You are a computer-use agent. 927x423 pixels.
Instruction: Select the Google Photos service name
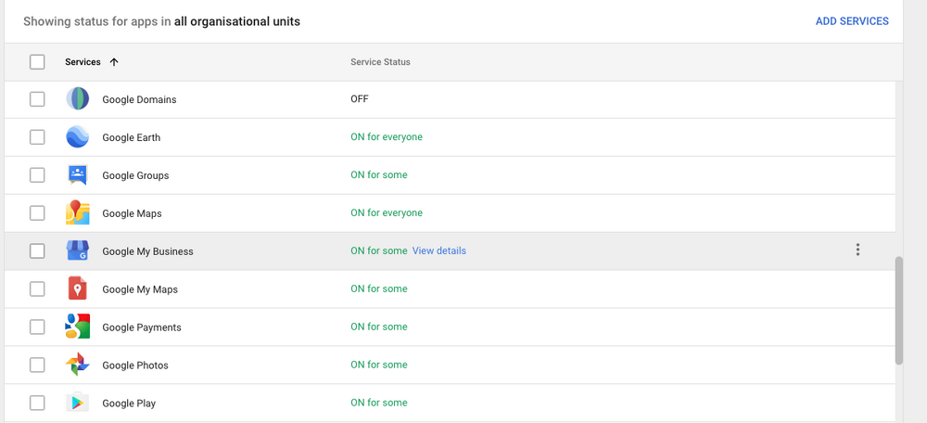(x=135, y=365)
